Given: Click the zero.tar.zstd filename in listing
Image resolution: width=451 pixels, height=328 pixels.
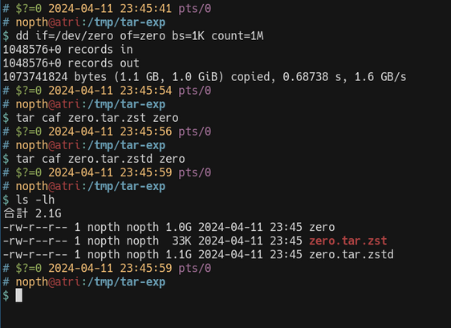Looking at the screenshot, I should 351,254.
